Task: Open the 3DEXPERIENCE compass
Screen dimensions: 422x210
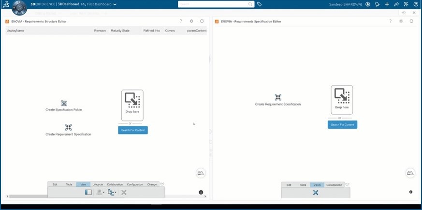Action: point(19,8)
